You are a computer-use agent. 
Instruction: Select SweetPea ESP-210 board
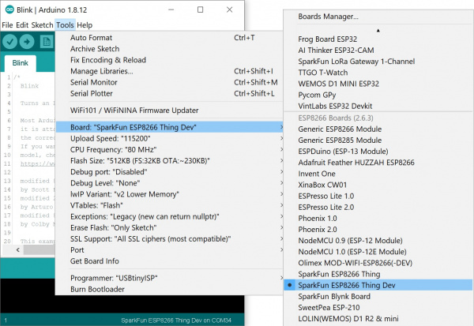coord(378,308)
